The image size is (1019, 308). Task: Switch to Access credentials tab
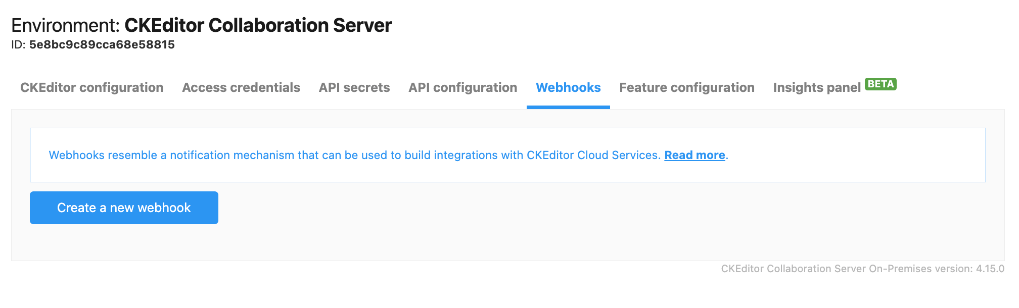click(241, 87)
